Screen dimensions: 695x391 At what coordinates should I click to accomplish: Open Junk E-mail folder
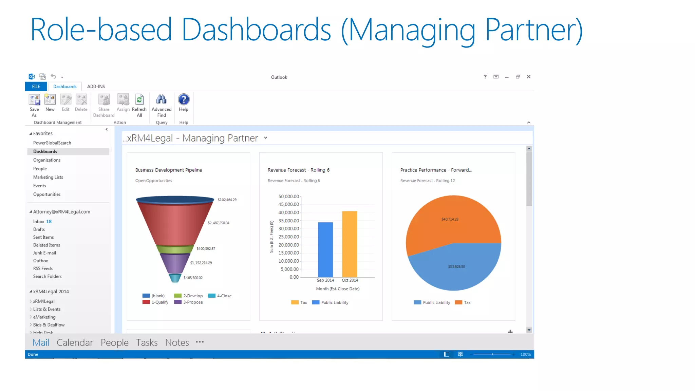44,253
